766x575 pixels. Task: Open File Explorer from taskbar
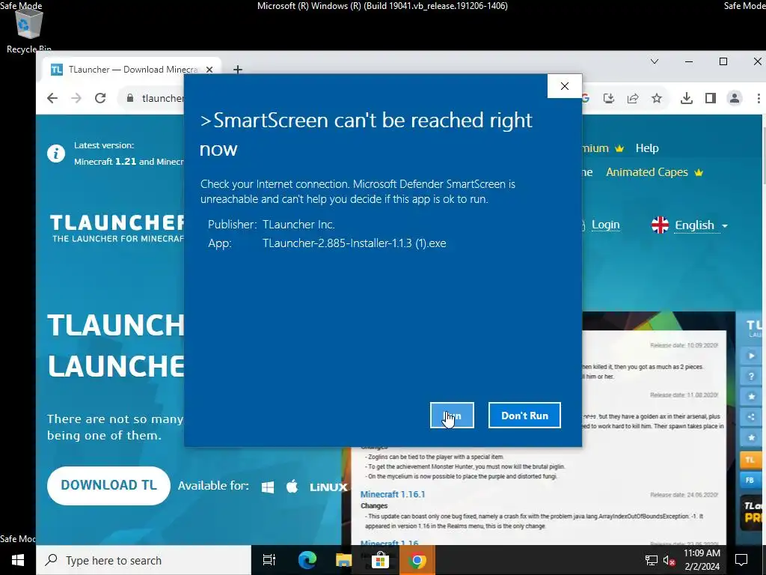[x=343, y=560]
